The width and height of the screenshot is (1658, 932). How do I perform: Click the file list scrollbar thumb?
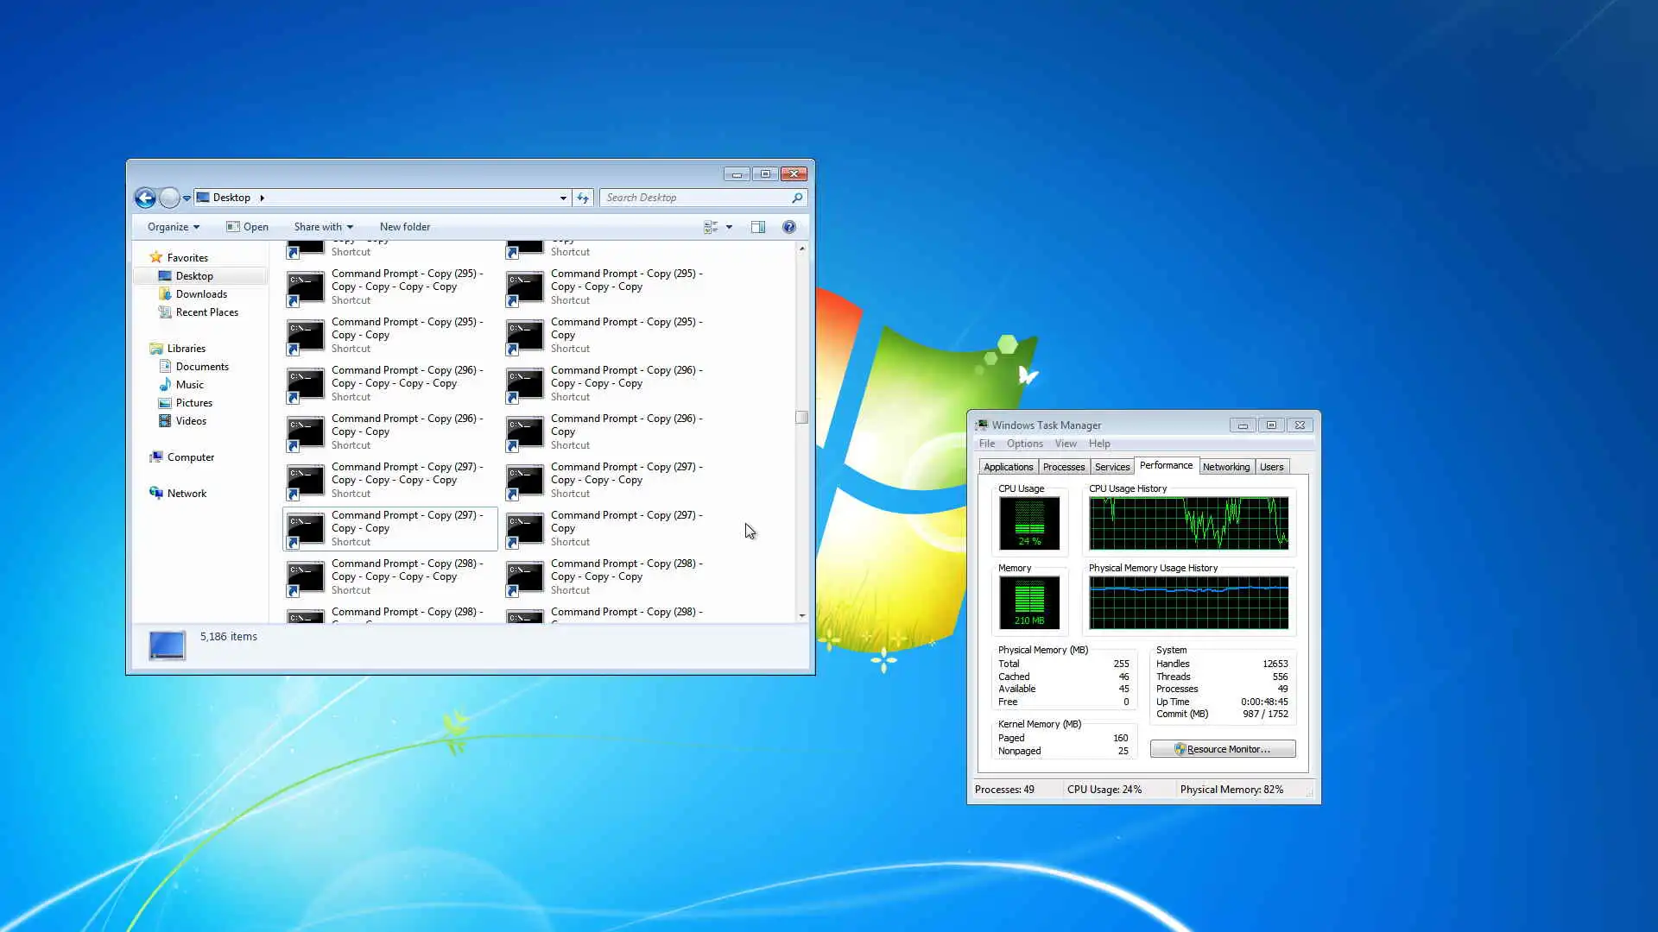pos(801,418)
